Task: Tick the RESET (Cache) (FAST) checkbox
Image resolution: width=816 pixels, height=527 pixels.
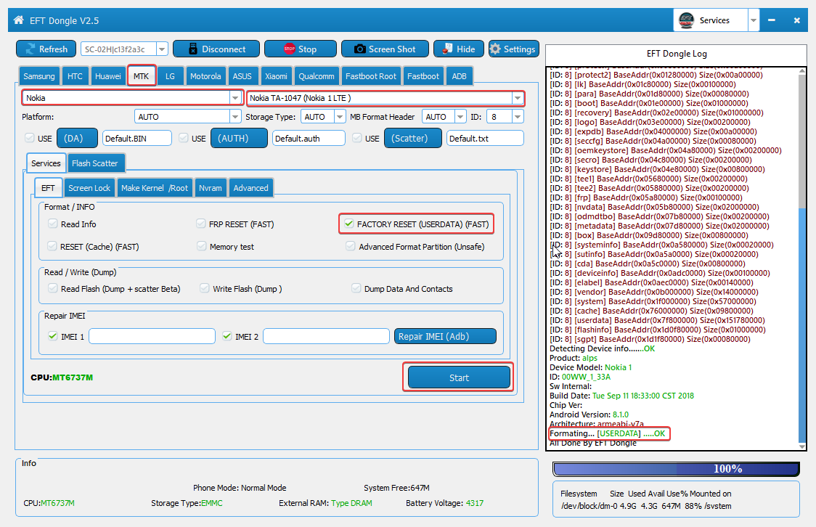Action: click(52, 246)
